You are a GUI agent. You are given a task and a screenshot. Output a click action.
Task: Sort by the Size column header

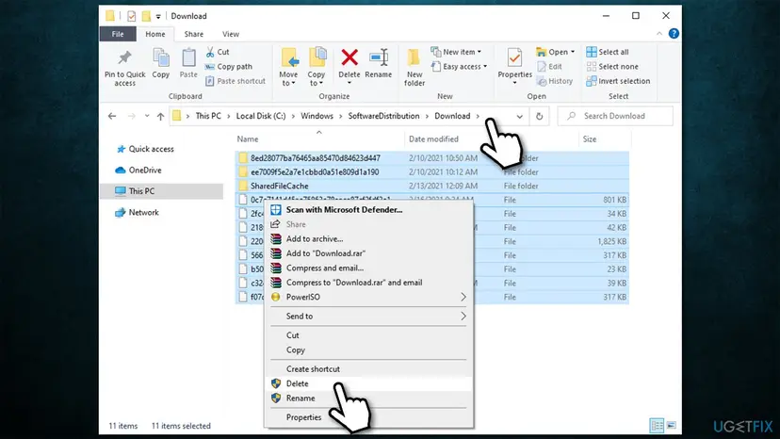(590, 139)
